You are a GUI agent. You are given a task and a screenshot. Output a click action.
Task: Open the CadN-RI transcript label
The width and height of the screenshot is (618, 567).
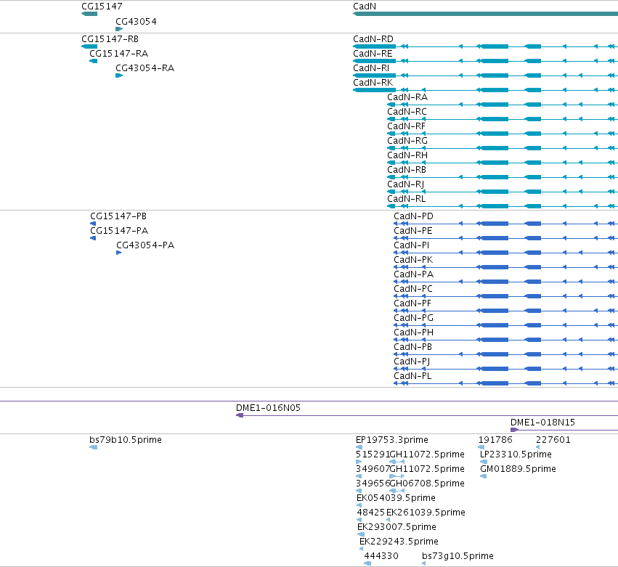pos(371,68)
